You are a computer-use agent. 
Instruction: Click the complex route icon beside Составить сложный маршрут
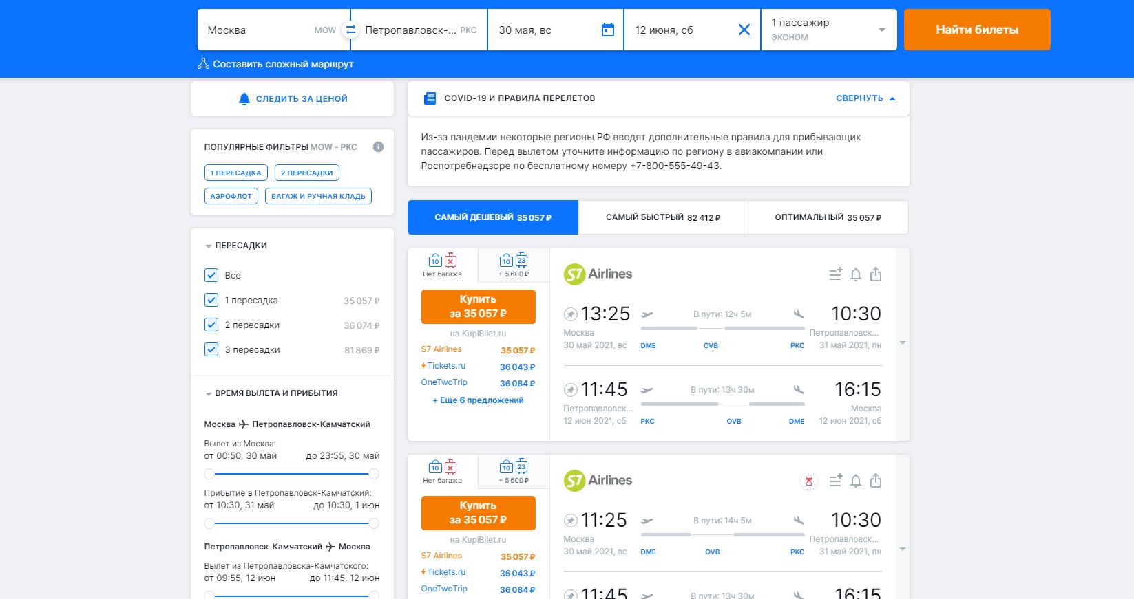(203, 64)
